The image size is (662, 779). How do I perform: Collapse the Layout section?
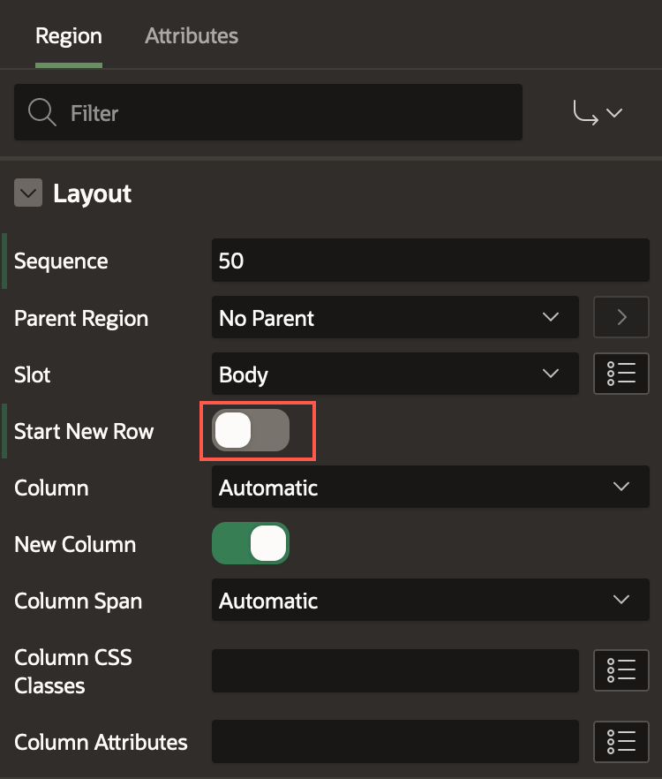[x=28, y=193]
